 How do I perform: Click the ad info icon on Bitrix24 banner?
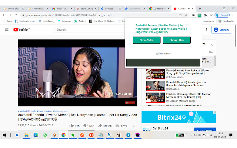214,112
